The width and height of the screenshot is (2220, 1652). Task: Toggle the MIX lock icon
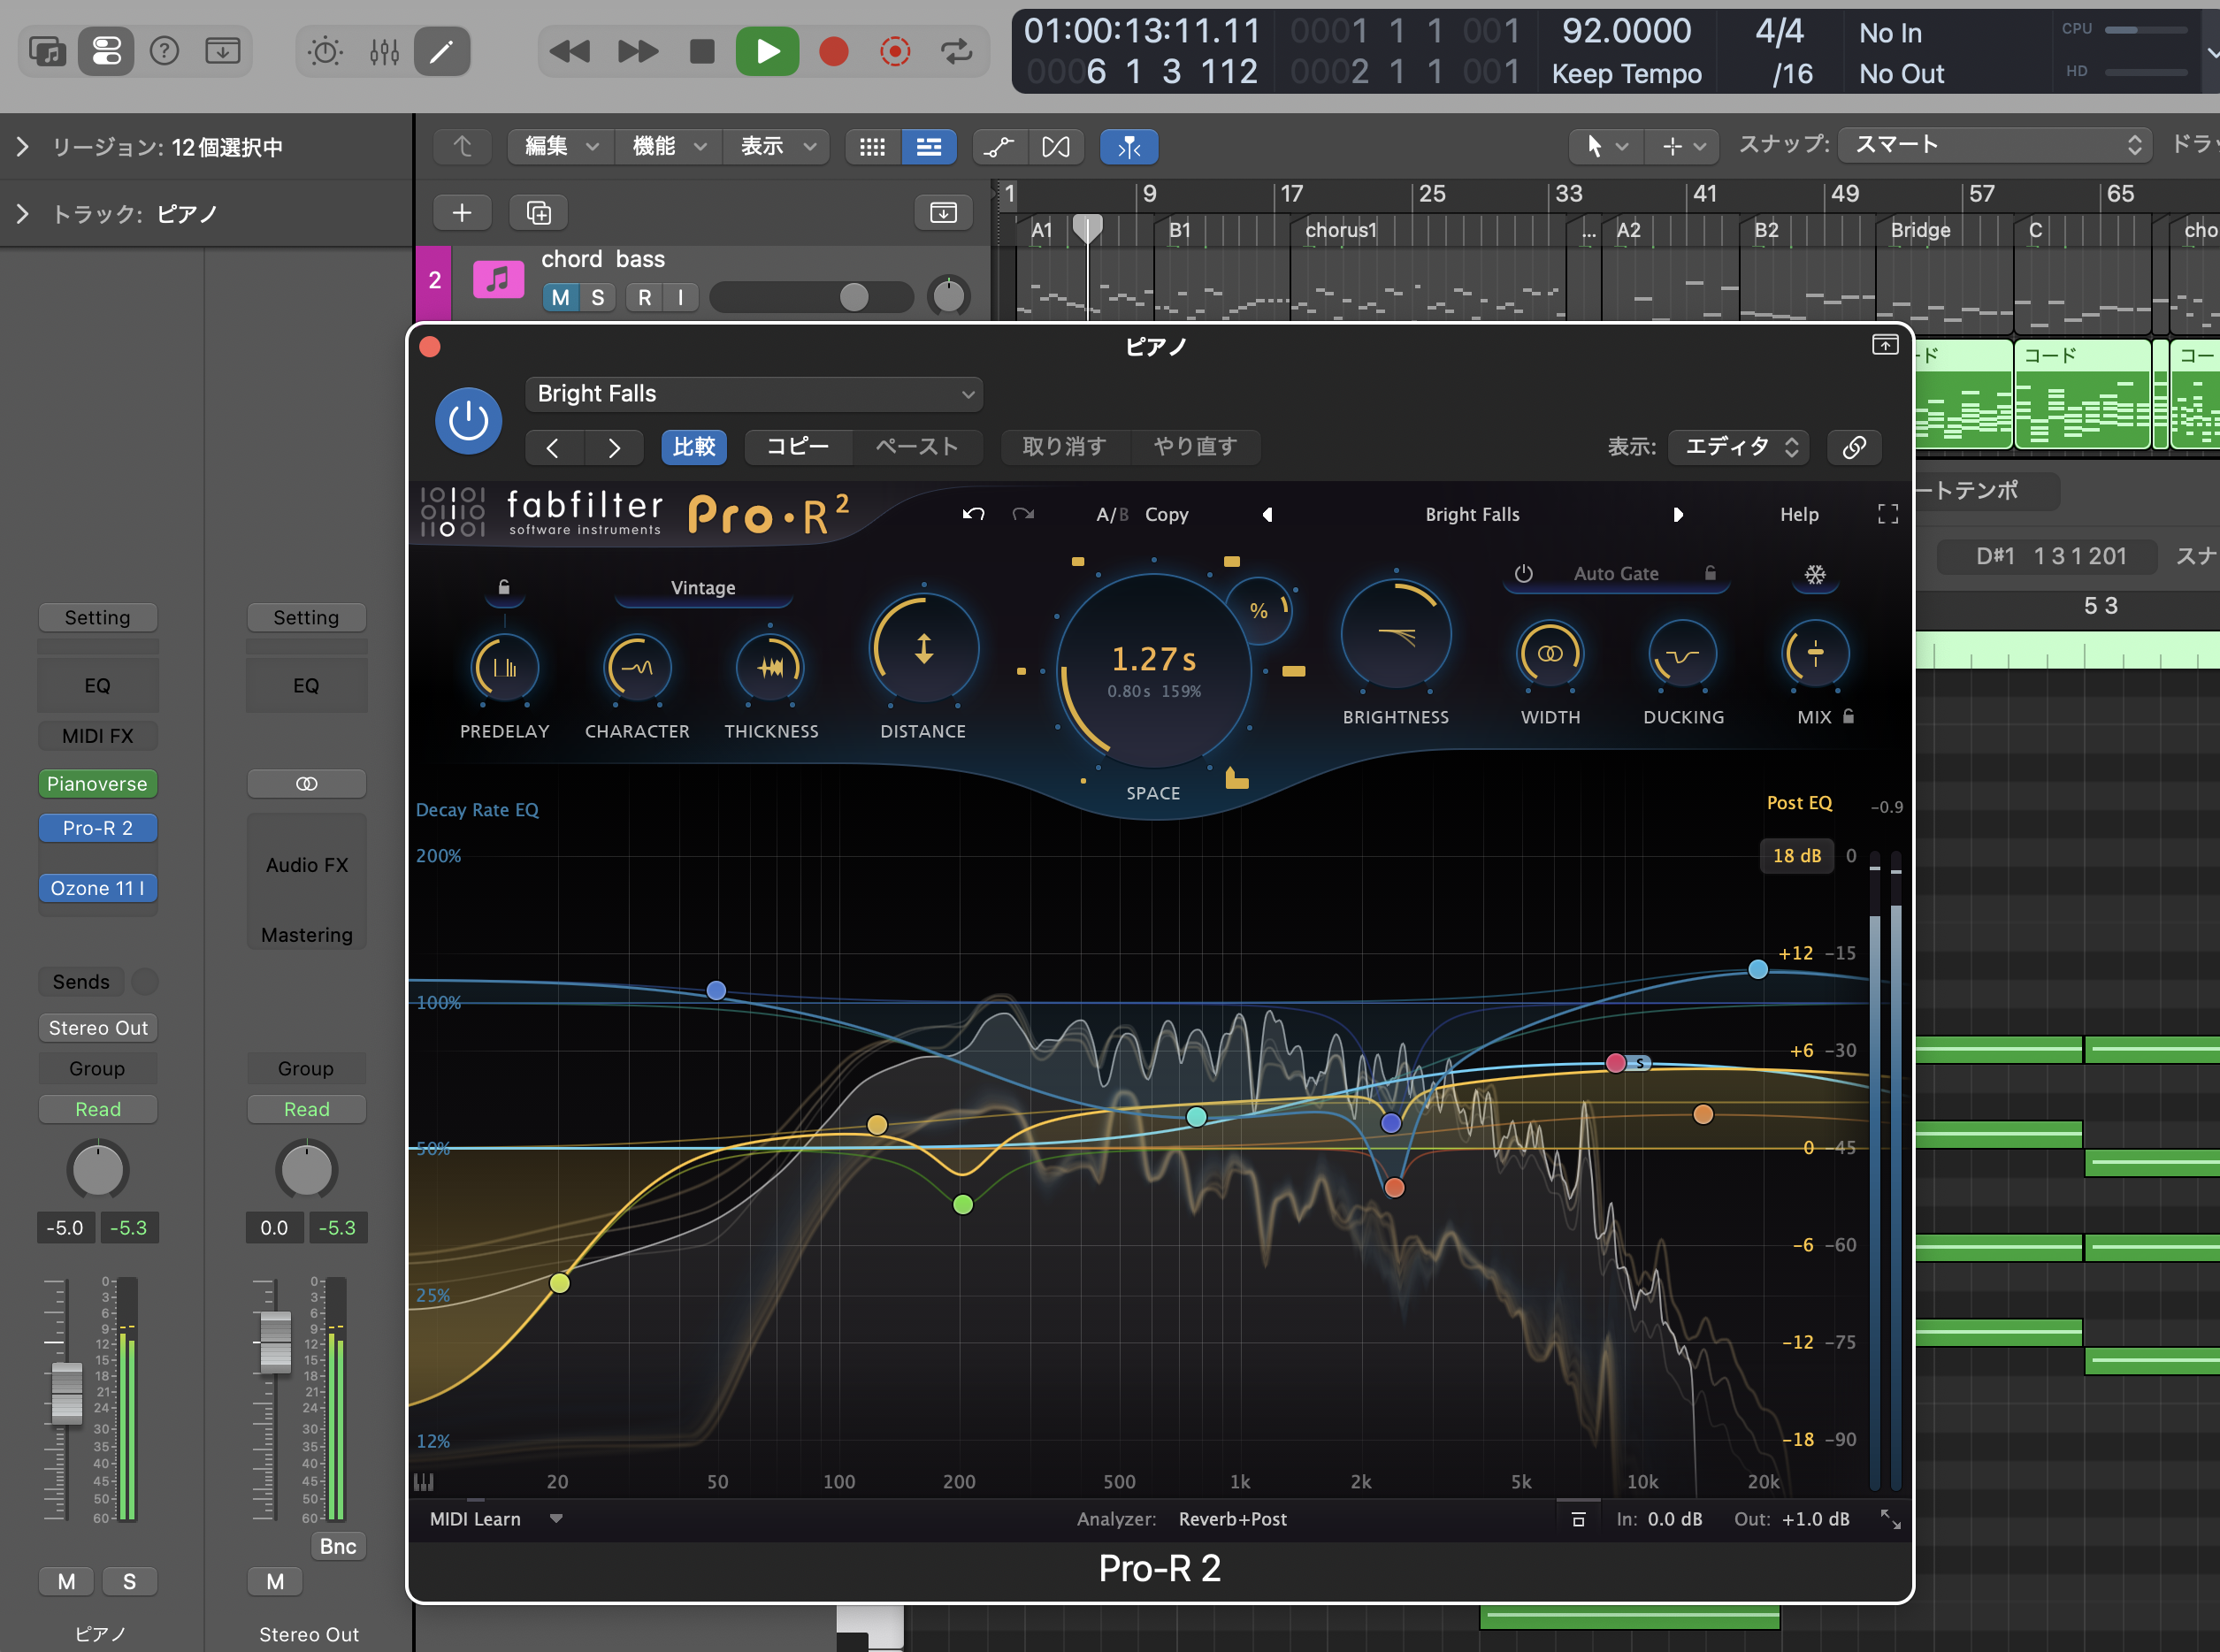pos(1849,716)
